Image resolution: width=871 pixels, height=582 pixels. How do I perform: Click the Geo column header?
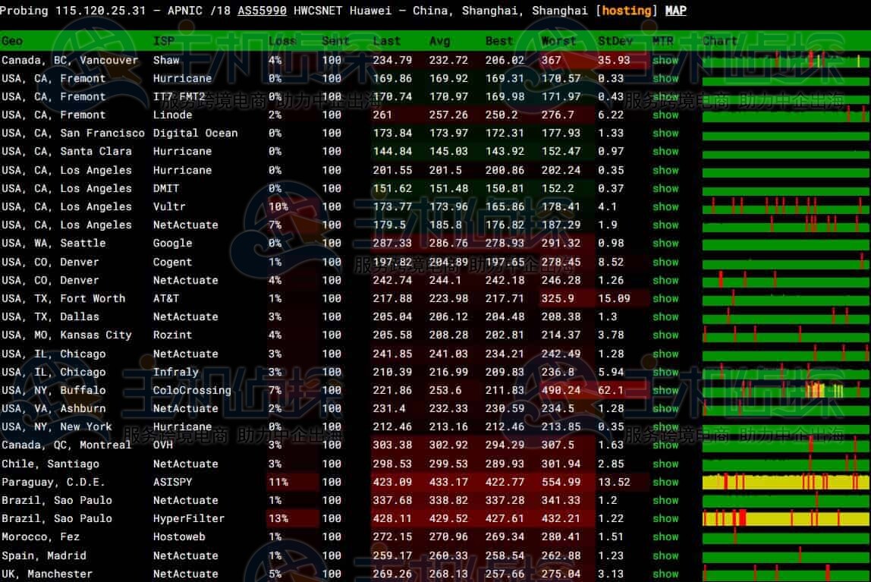pyautogui.click(x=12, y=41)
